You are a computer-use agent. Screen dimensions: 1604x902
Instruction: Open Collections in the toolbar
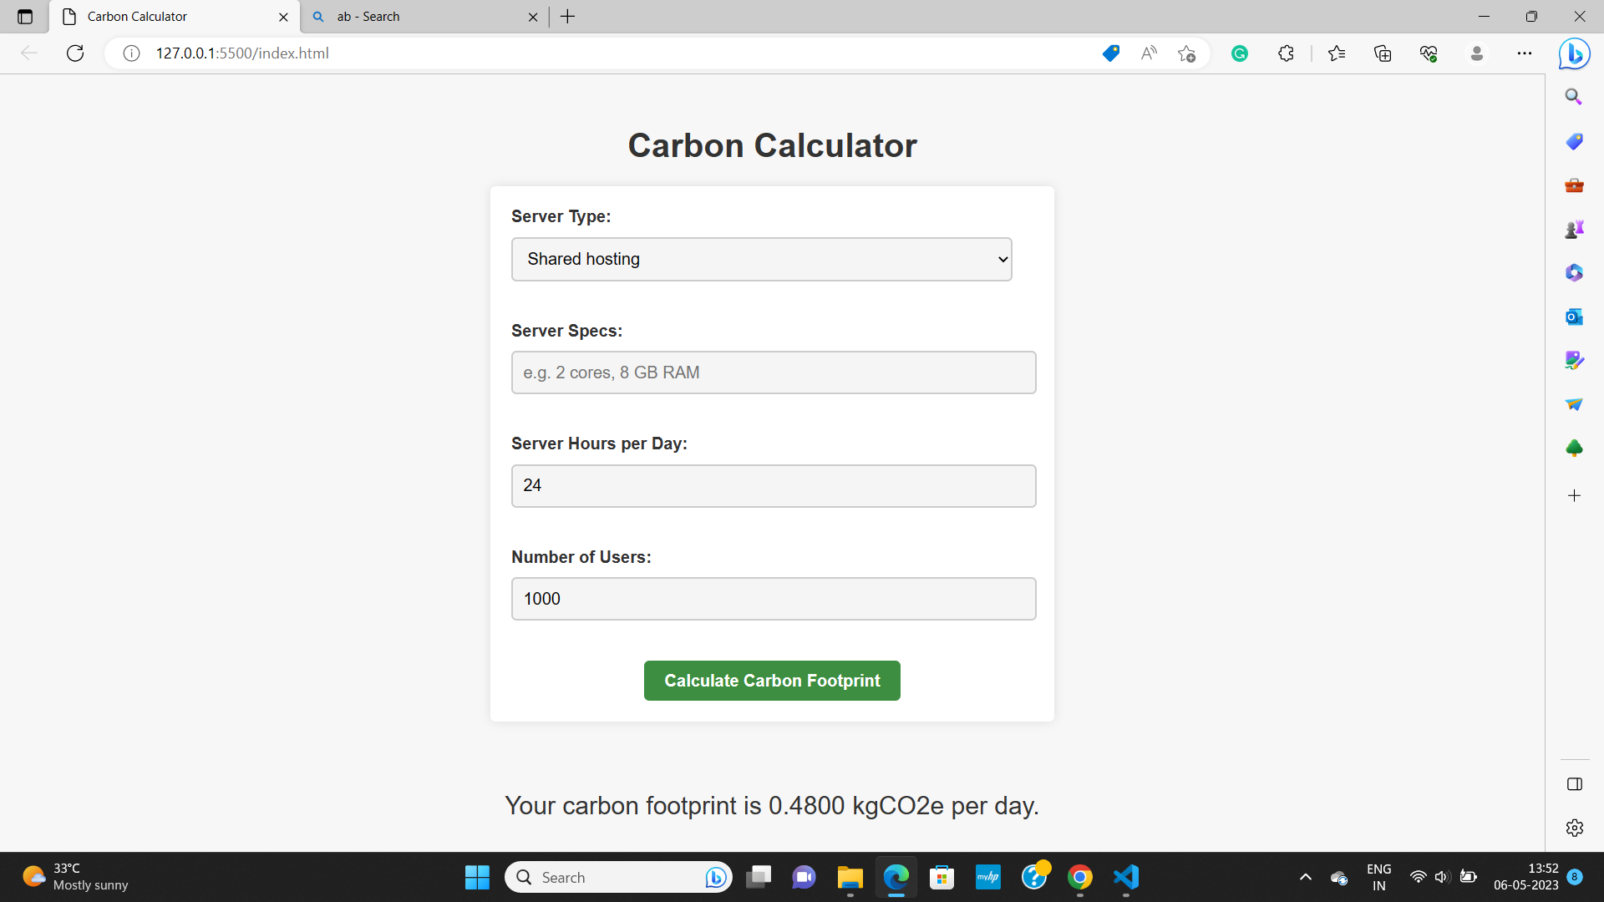1383,53
